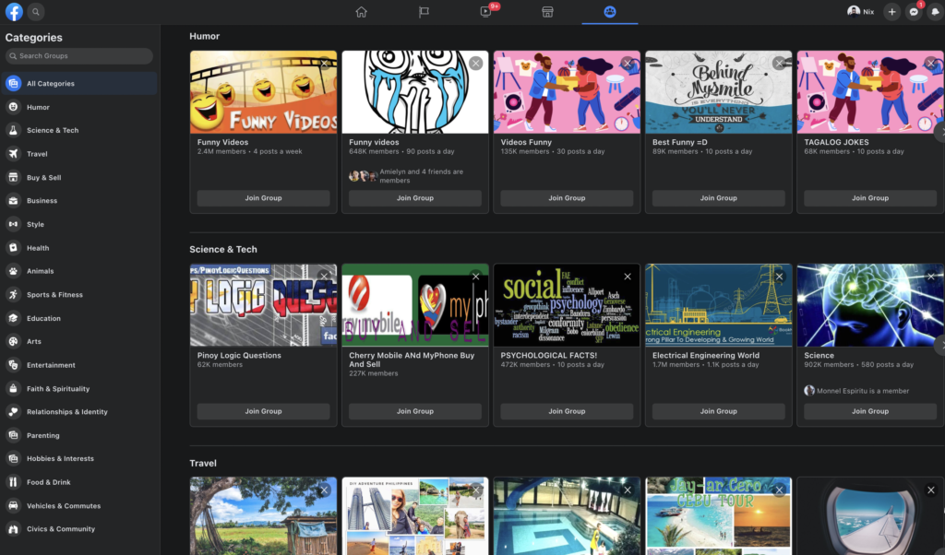945x555 pixels.
Task: Dismiss the Cherry Mobile group suggestion
Action: point(476,277)
